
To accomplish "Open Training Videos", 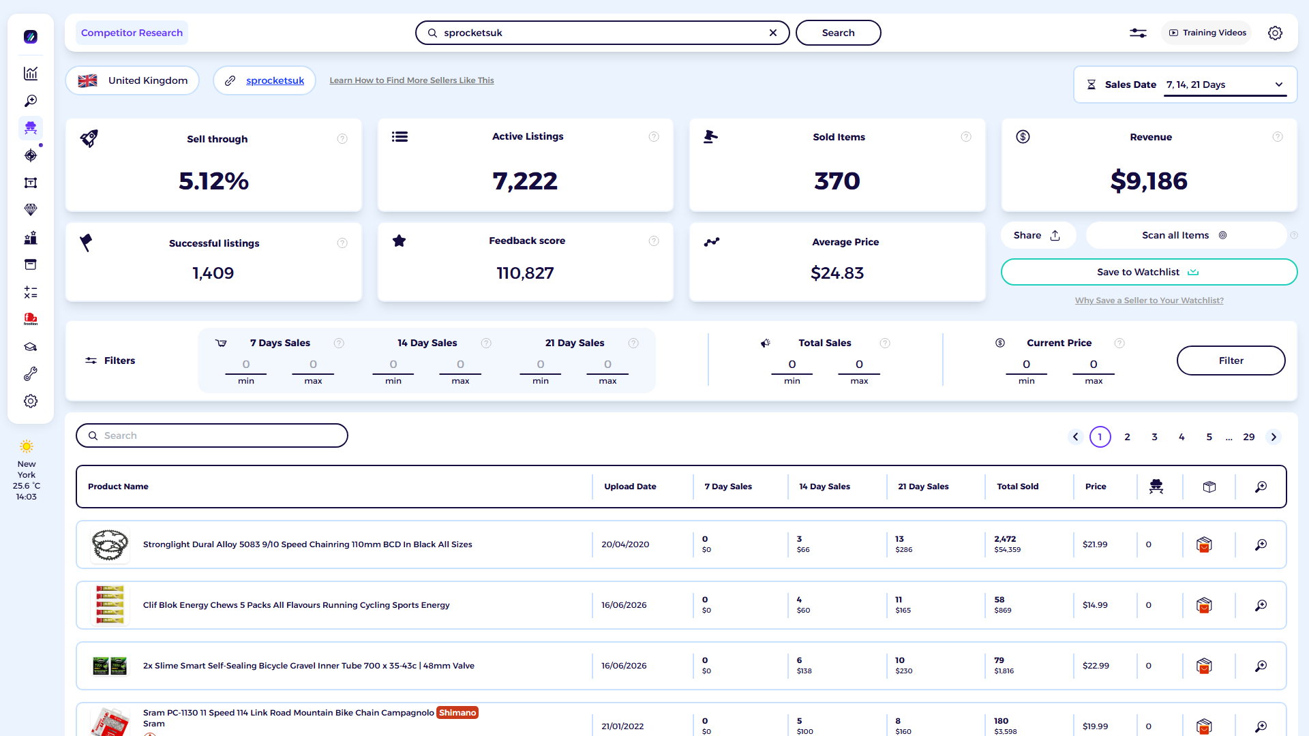I will coord(1207,33).
